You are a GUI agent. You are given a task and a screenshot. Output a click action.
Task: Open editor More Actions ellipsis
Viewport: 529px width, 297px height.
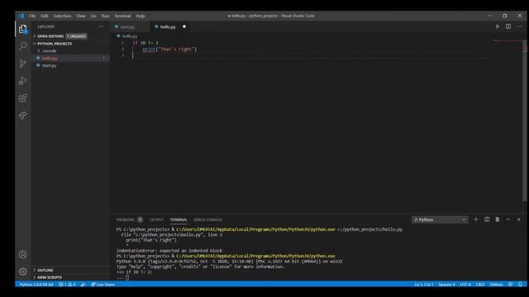pos(519,26)
